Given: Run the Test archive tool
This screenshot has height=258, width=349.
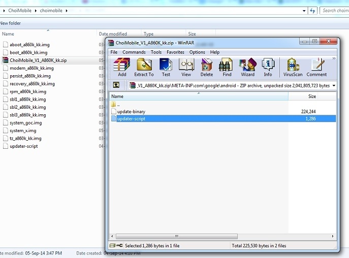Looking at the screenshot, I should [166, 67].
